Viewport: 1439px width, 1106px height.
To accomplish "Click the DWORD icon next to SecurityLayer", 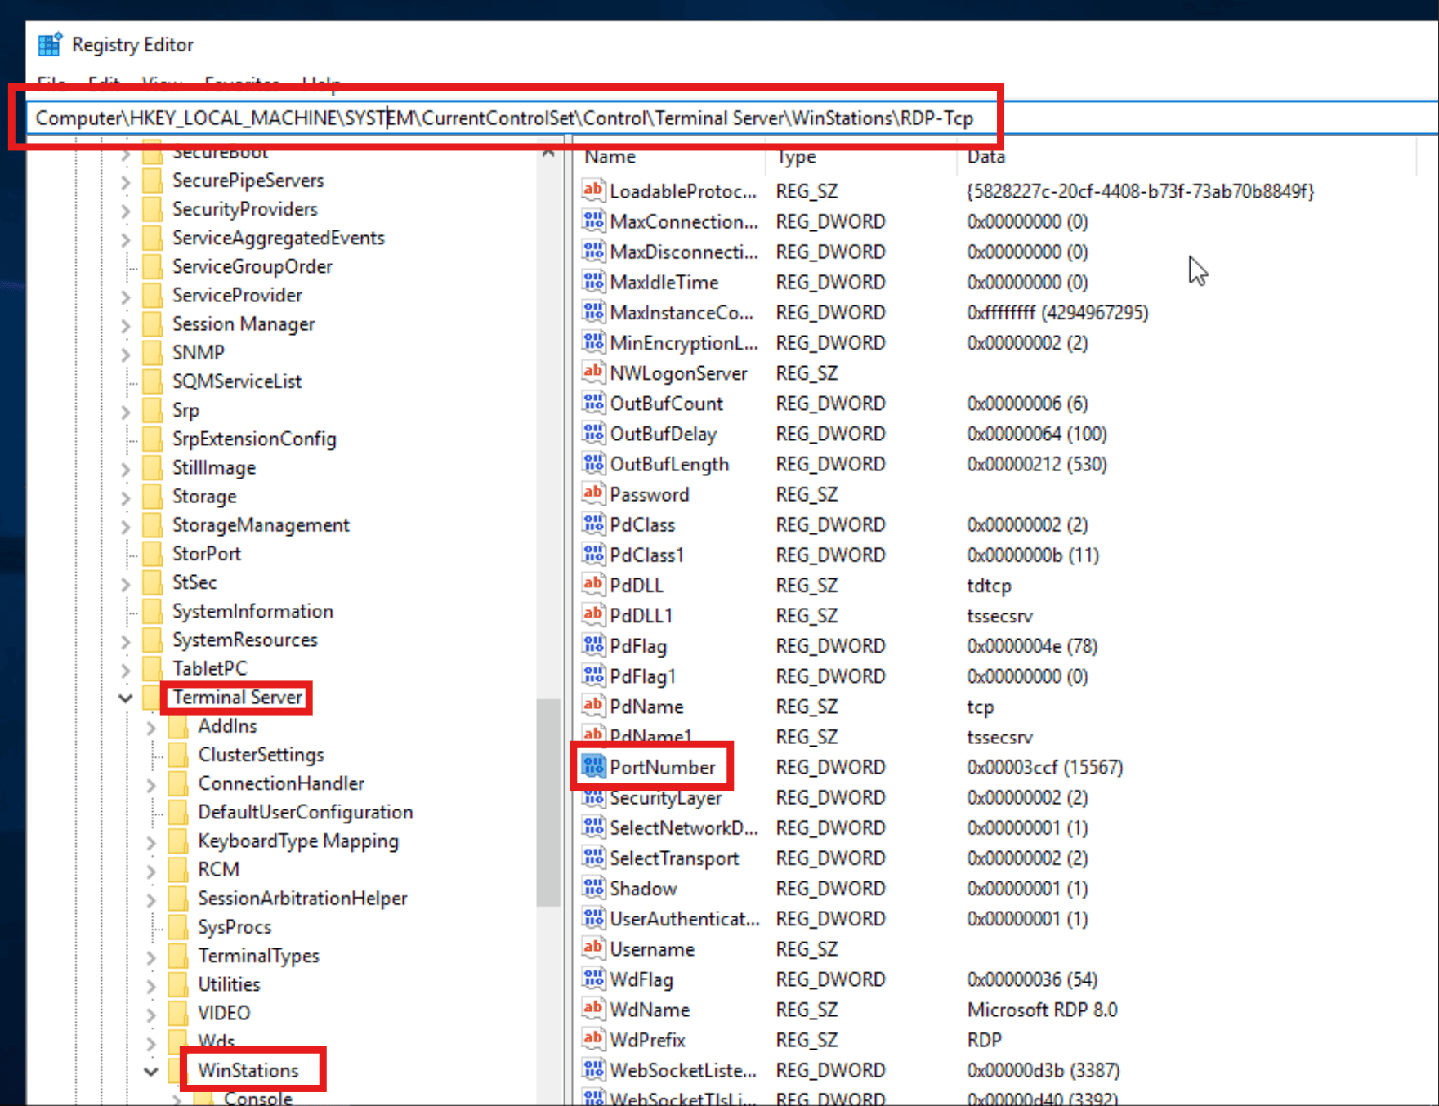I will 592,797.
